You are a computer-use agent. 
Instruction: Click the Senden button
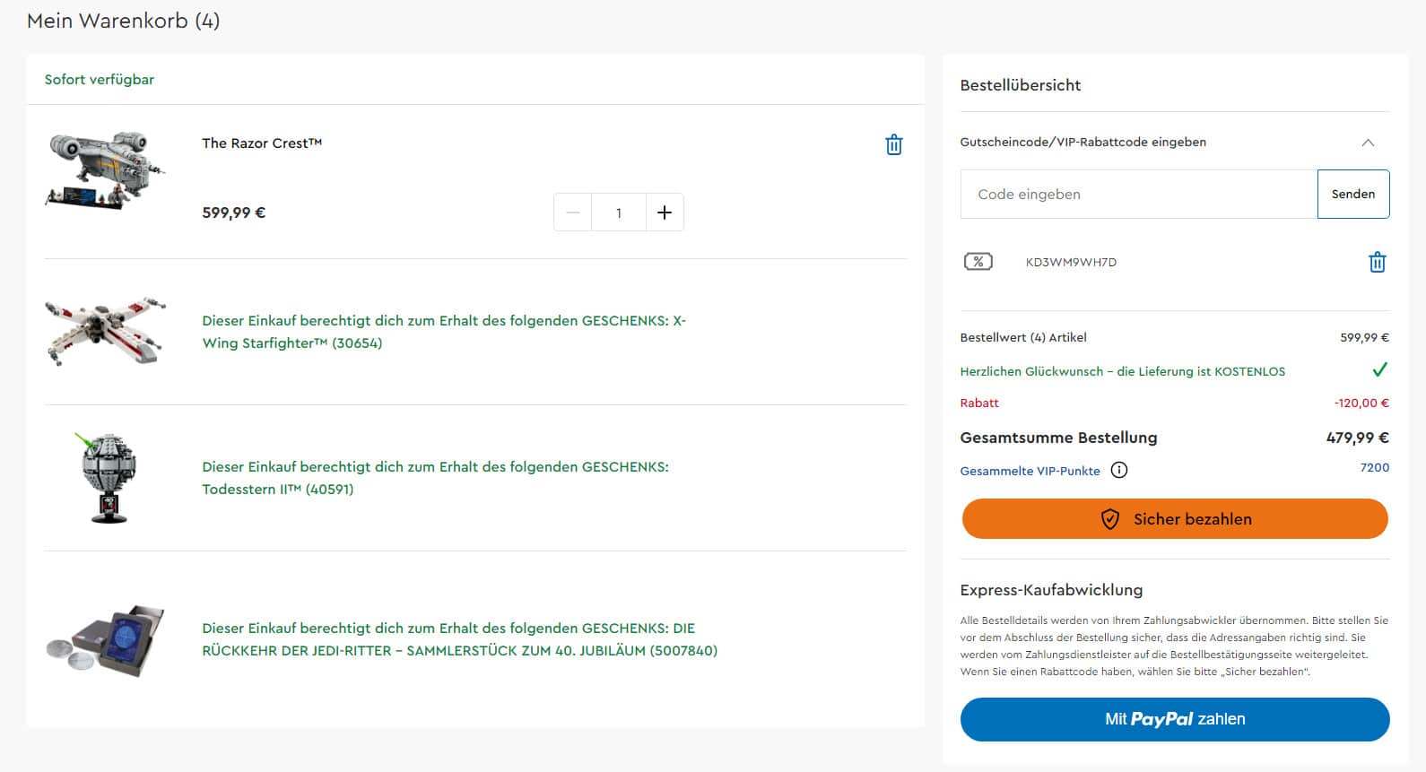point(1353,194)
